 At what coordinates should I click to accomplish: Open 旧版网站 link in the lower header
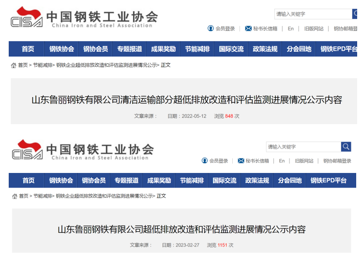[304, 161]
